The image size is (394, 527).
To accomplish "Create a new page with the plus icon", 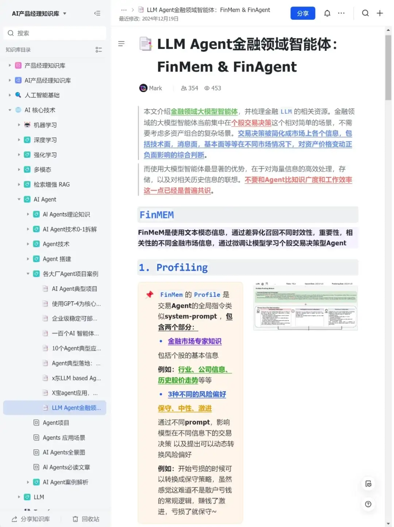I will (x=380, y=13).
